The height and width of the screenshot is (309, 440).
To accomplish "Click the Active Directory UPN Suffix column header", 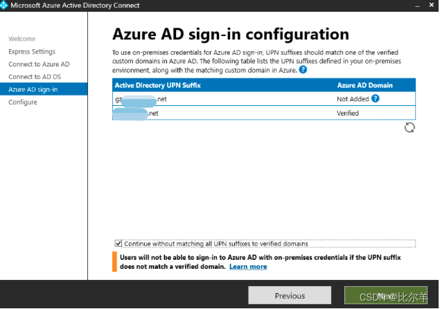I will [x=158, y=85].
